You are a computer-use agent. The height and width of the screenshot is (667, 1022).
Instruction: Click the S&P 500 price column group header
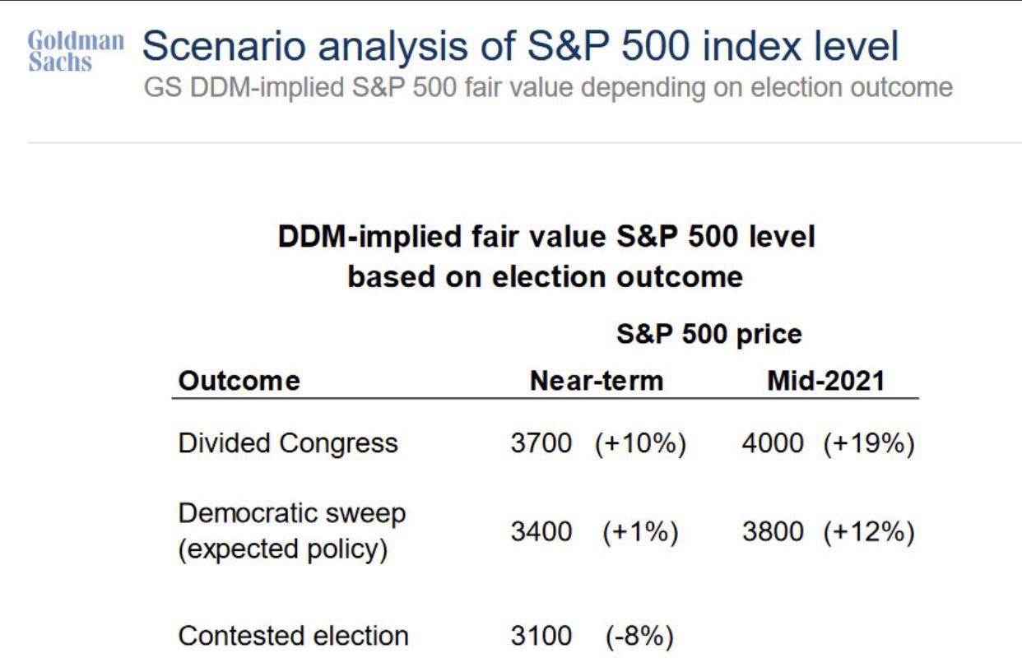pyautogui.click(x=708, y=335)
